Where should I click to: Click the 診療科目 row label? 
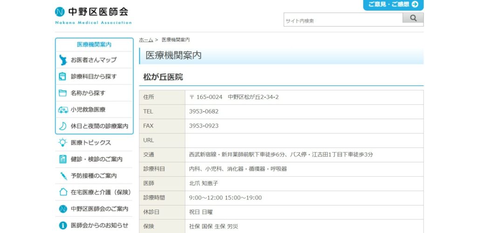coord(154,169)
